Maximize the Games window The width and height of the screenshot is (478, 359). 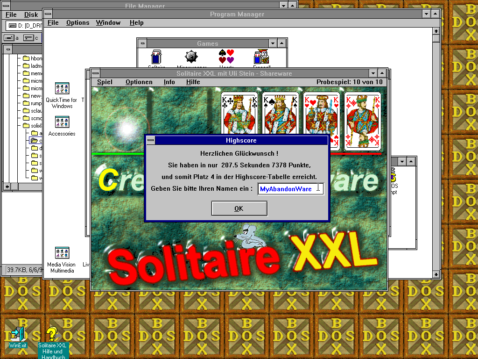tap(281, 43)
